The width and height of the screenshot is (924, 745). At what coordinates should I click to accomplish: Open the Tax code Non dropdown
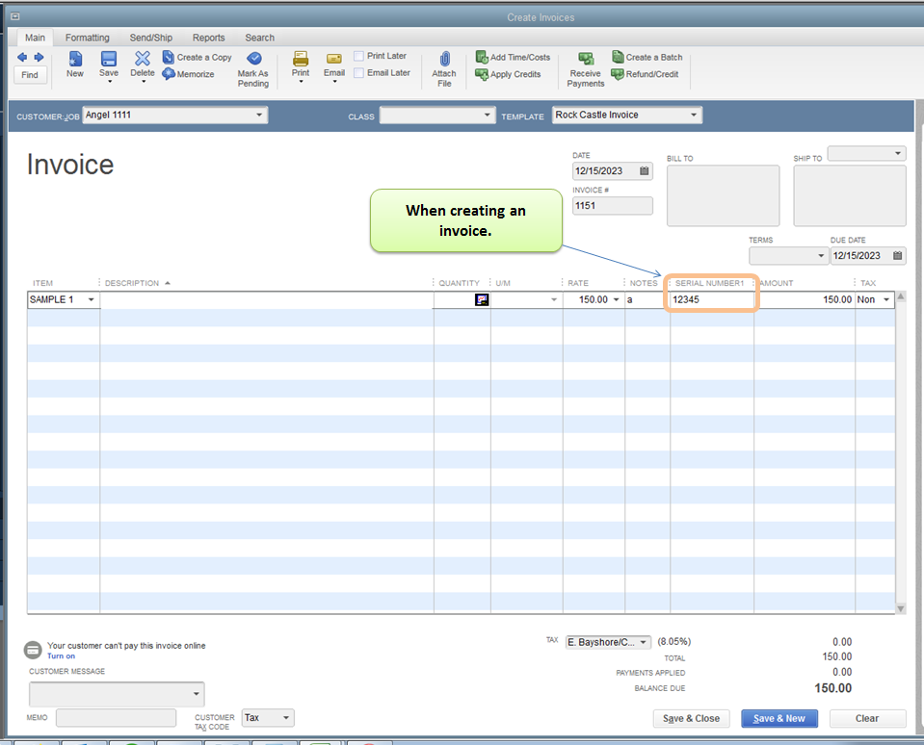pos(886,299)
